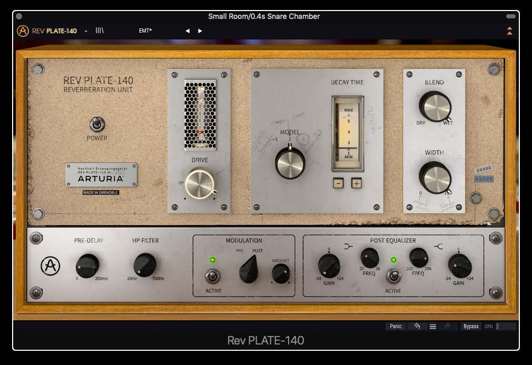The height and width of the screenshot is (365, 532).
Task: Click the DECAY TIME meter display
Action: pyautogui.click(x=348, y=134)
